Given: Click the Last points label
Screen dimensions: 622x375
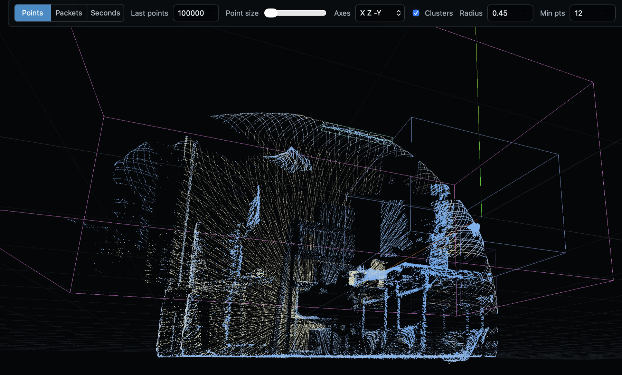Looking at the screenshot, I should (149, 13).
